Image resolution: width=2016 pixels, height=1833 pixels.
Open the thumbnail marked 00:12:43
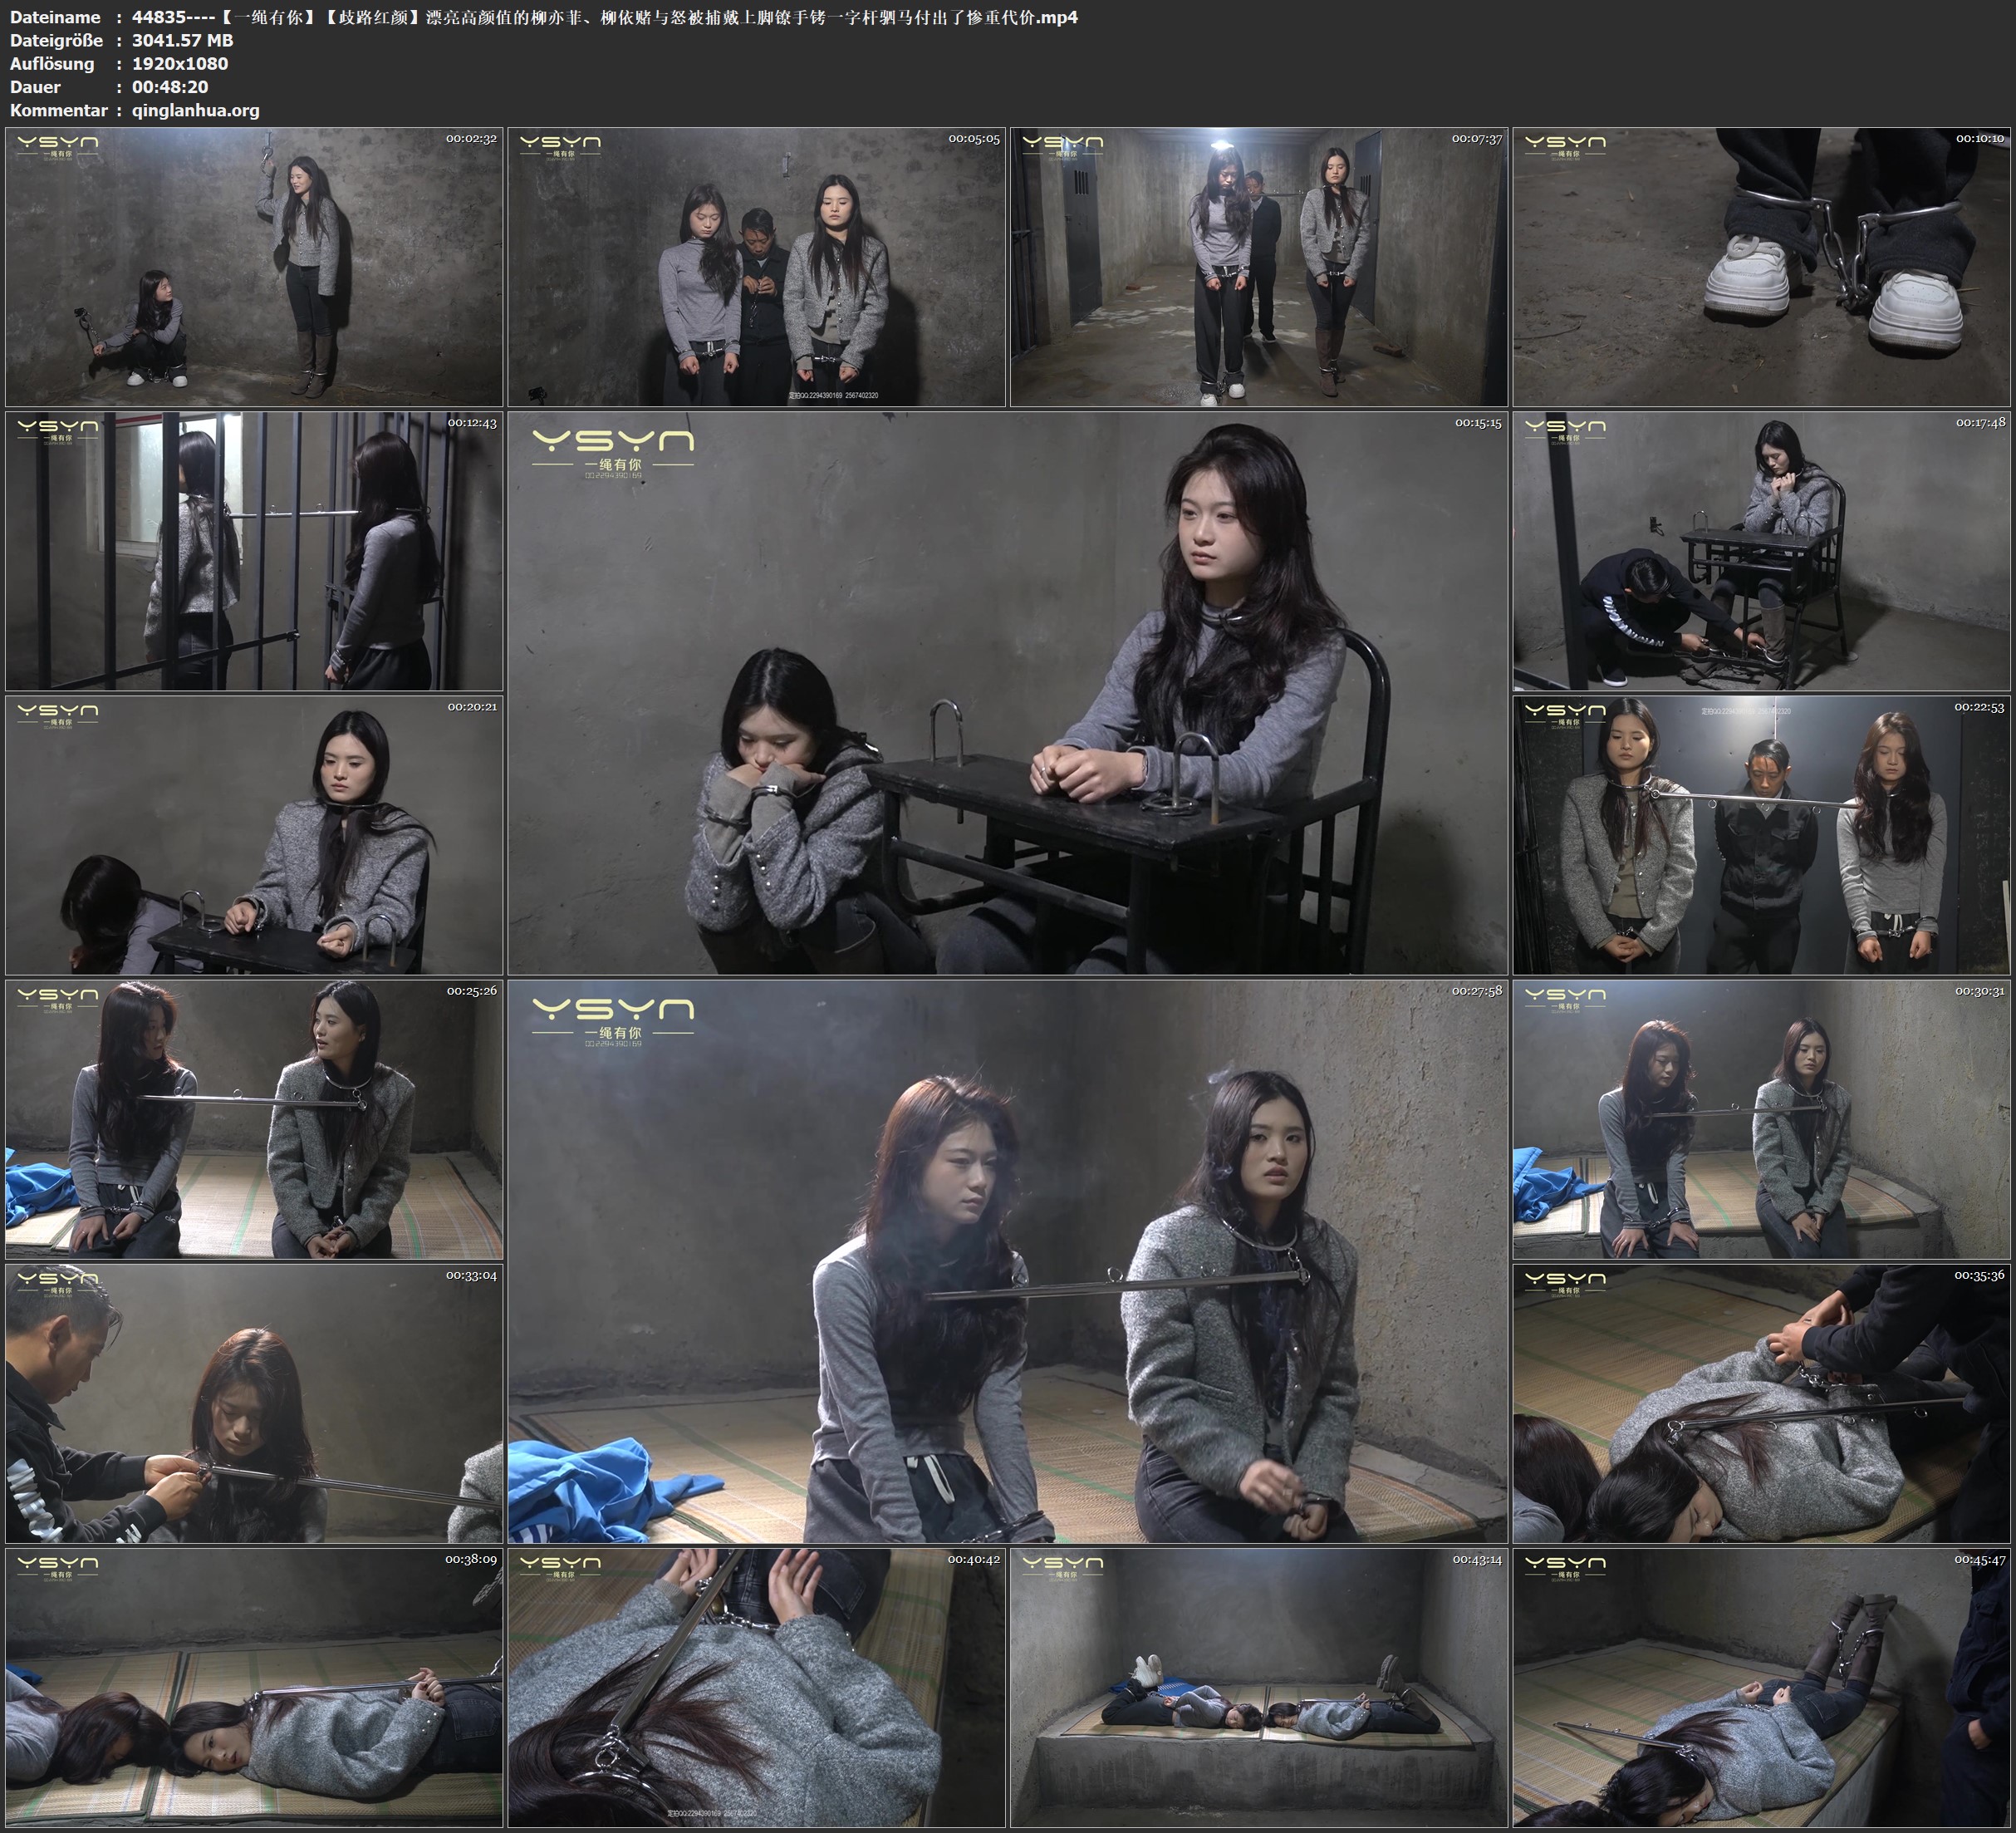254,550
